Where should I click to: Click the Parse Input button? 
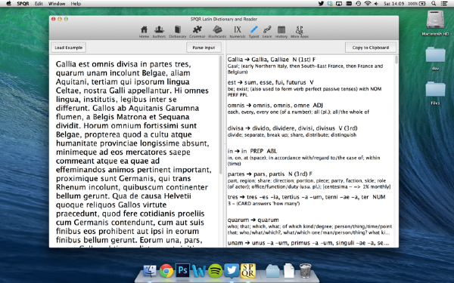click(x=204, y=48)
